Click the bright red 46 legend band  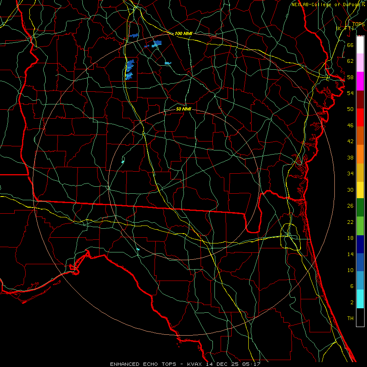coord(360,117)
